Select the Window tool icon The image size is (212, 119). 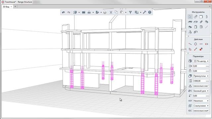point(201,27)
